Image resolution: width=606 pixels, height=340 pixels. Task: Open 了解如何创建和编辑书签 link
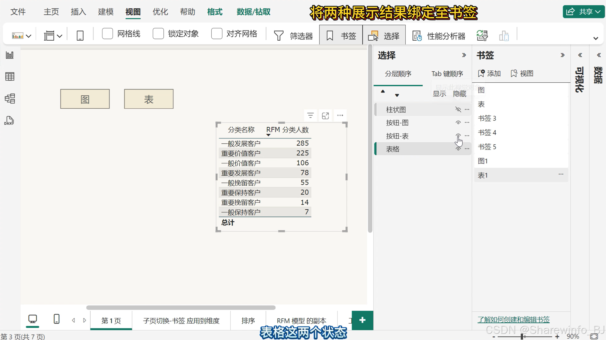tap(513, 319)
